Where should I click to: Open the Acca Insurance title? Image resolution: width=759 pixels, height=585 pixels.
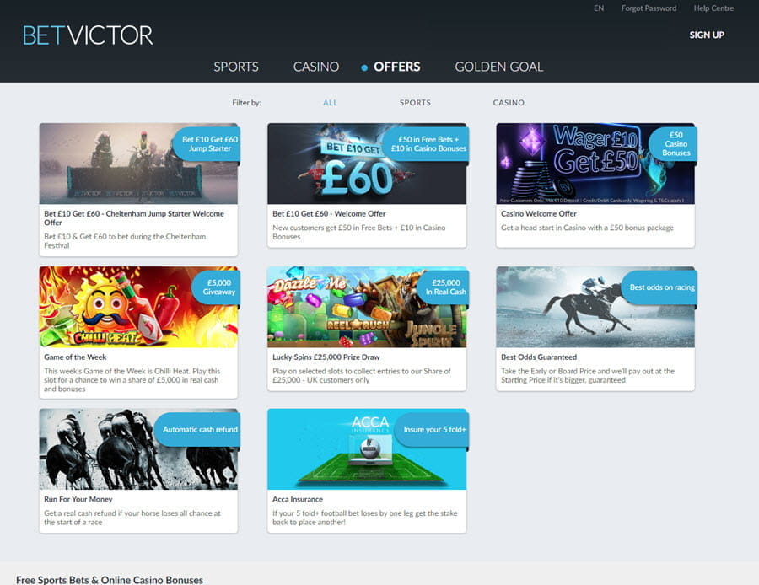(x=298, y=499)
